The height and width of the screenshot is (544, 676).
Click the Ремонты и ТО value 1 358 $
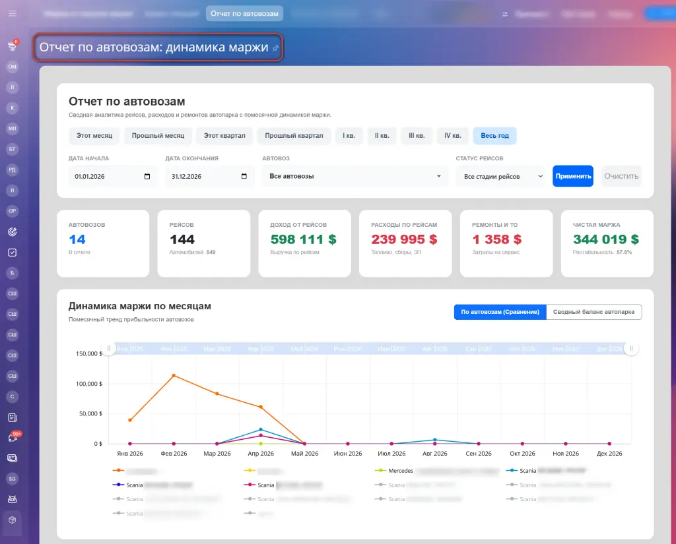496,239
